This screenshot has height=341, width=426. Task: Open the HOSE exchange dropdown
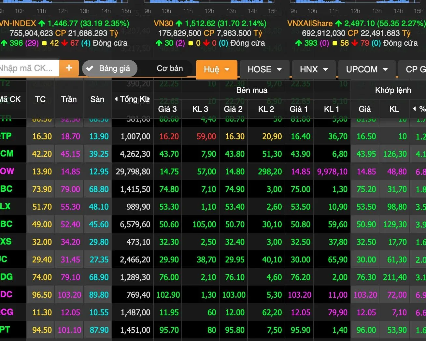point(264,69)
